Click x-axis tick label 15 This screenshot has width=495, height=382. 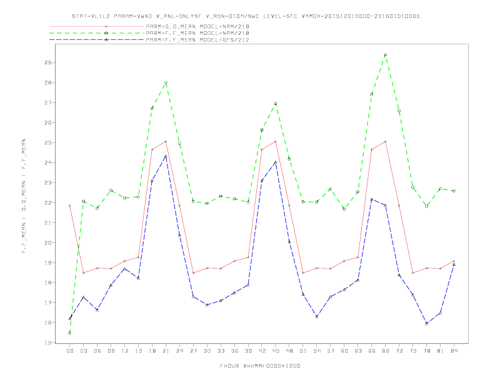[138, 351]
